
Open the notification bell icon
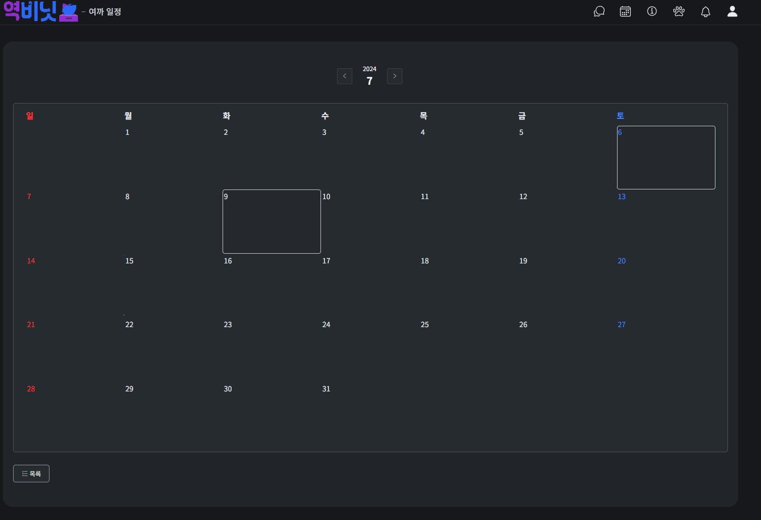click(706, 11)
